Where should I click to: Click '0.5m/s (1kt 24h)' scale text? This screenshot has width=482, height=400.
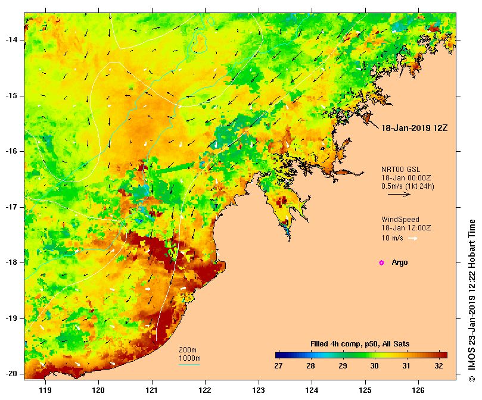(408, 186)
